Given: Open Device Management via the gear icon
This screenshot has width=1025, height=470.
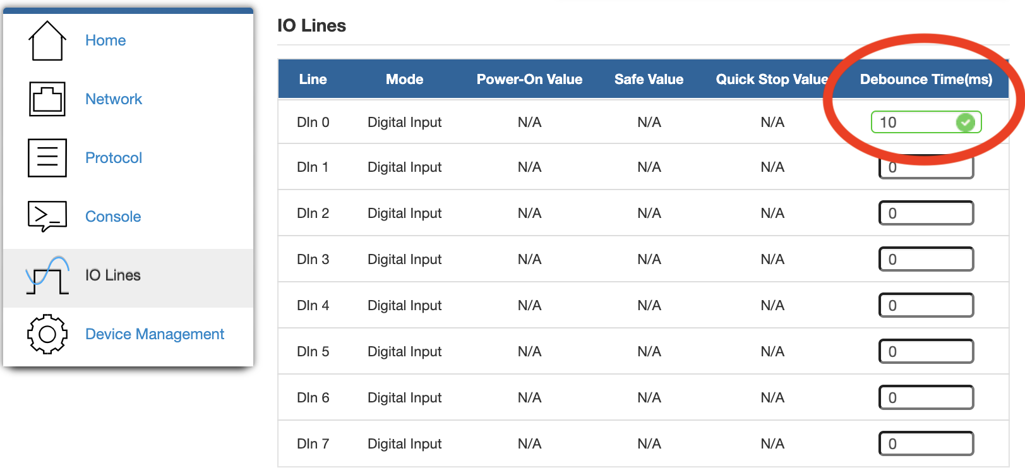Looking at the screenshot, I should pos(47,334).
